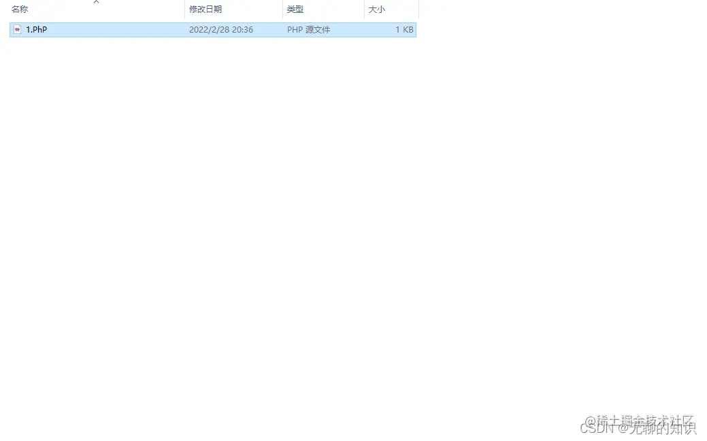Sort files by the 名称 column header
This screenshot has height=441, width=707.
[20, 10]
